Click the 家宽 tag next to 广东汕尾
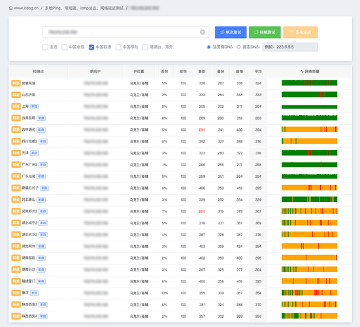This screenshot has height=327, width=360. click(x=41, y=177)
